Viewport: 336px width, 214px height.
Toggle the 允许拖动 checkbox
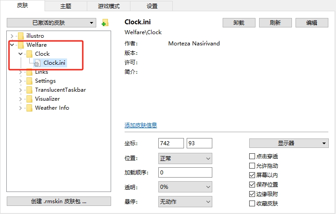pyautogui.click(x=252, y=166)
